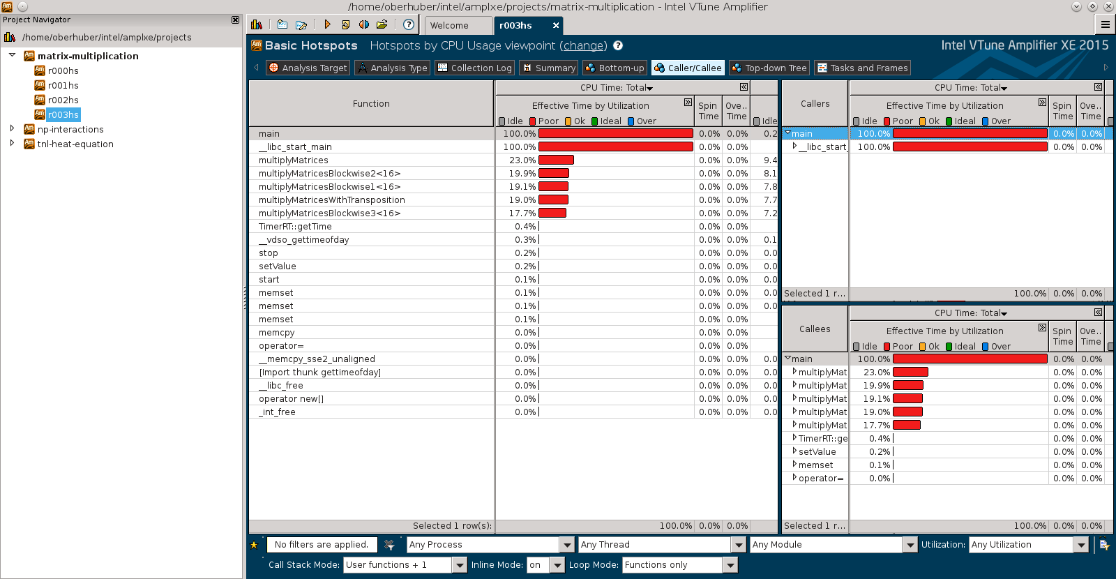Switch to the Summary tab
The width and height of the screenshot is (1116, 579).
point(548,68)
